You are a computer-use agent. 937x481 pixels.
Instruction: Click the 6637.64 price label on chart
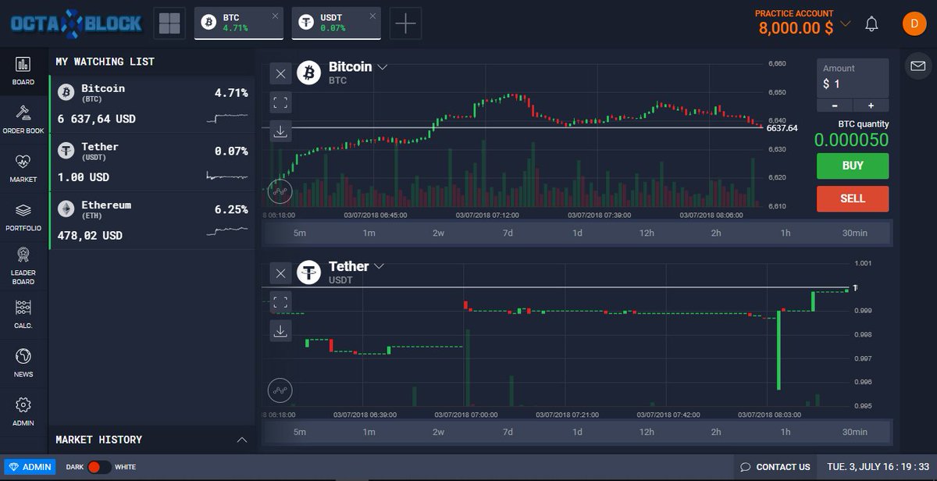coord(782,128)
